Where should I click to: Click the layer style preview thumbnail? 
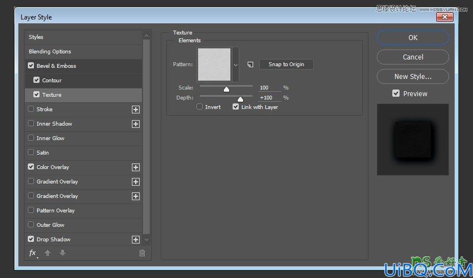point(413,140)
